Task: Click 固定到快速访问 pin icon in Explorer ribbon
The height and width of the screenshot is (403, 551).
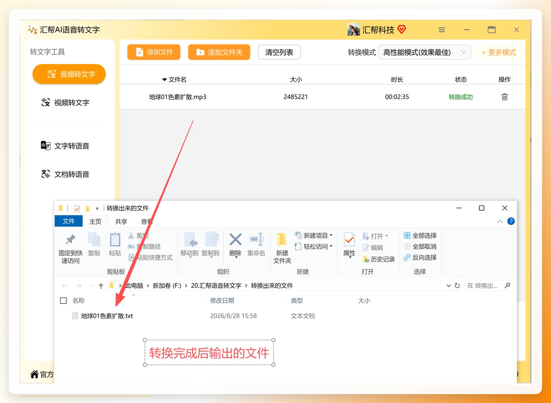Action: (x=70, y=239)
